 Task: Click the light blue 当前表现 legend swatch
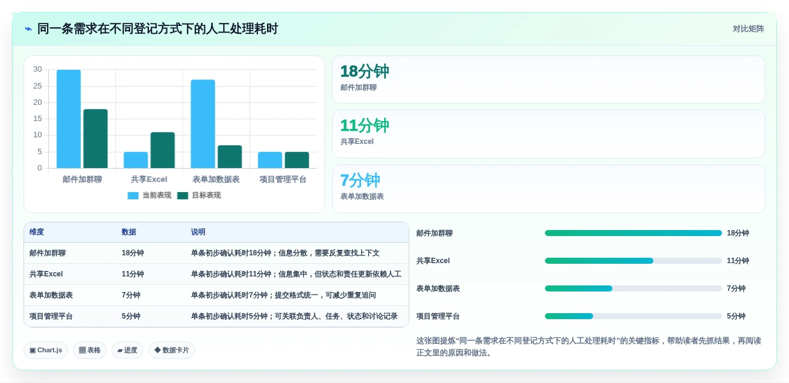133,196
